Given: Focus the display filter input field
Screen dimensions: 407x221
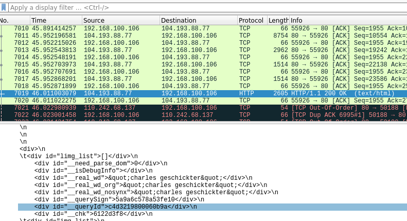Looking at the screenshot, I should pos(208,8).
